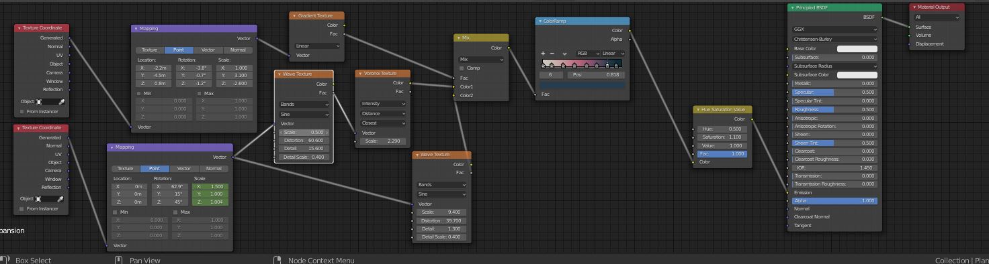
Task: Remove a color stop with ColorRamp minus
Action: click(x=552, y=54)
